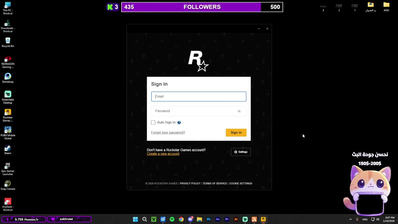Open the Privacy Policy link
398x224 pixels.
[190, 184]
